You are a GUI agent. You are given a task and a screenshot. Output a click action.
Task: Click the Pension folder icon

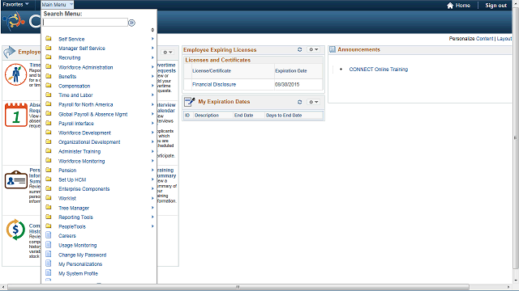point(49,170)
